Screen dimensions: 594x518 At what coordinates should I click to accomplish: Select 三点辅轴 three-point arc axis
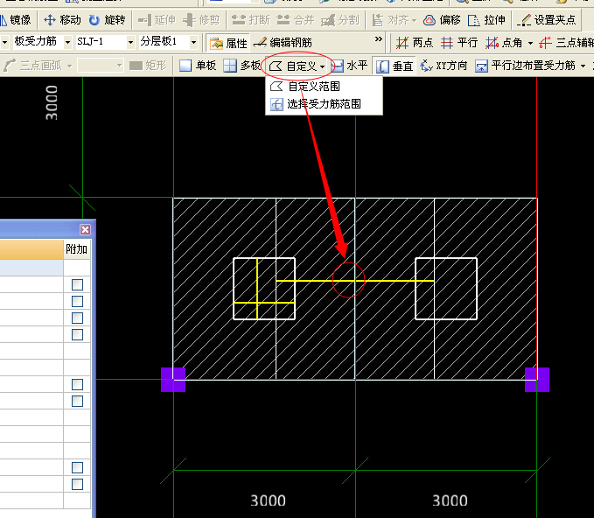click(x=566, y=43)
